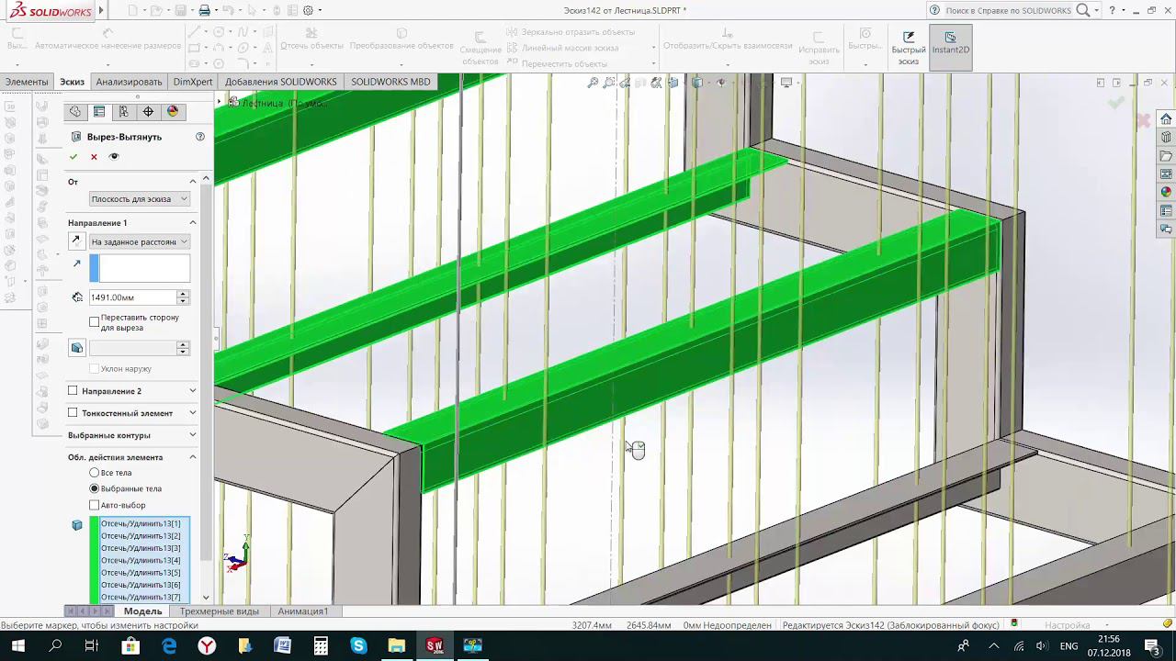Click the depth field showing 1491.00мм

click(132, 297)
